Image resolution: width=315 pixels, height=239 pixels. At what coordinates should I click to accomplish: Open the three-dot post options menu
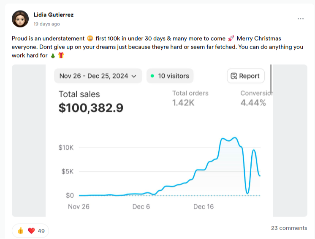click(301, 19)
